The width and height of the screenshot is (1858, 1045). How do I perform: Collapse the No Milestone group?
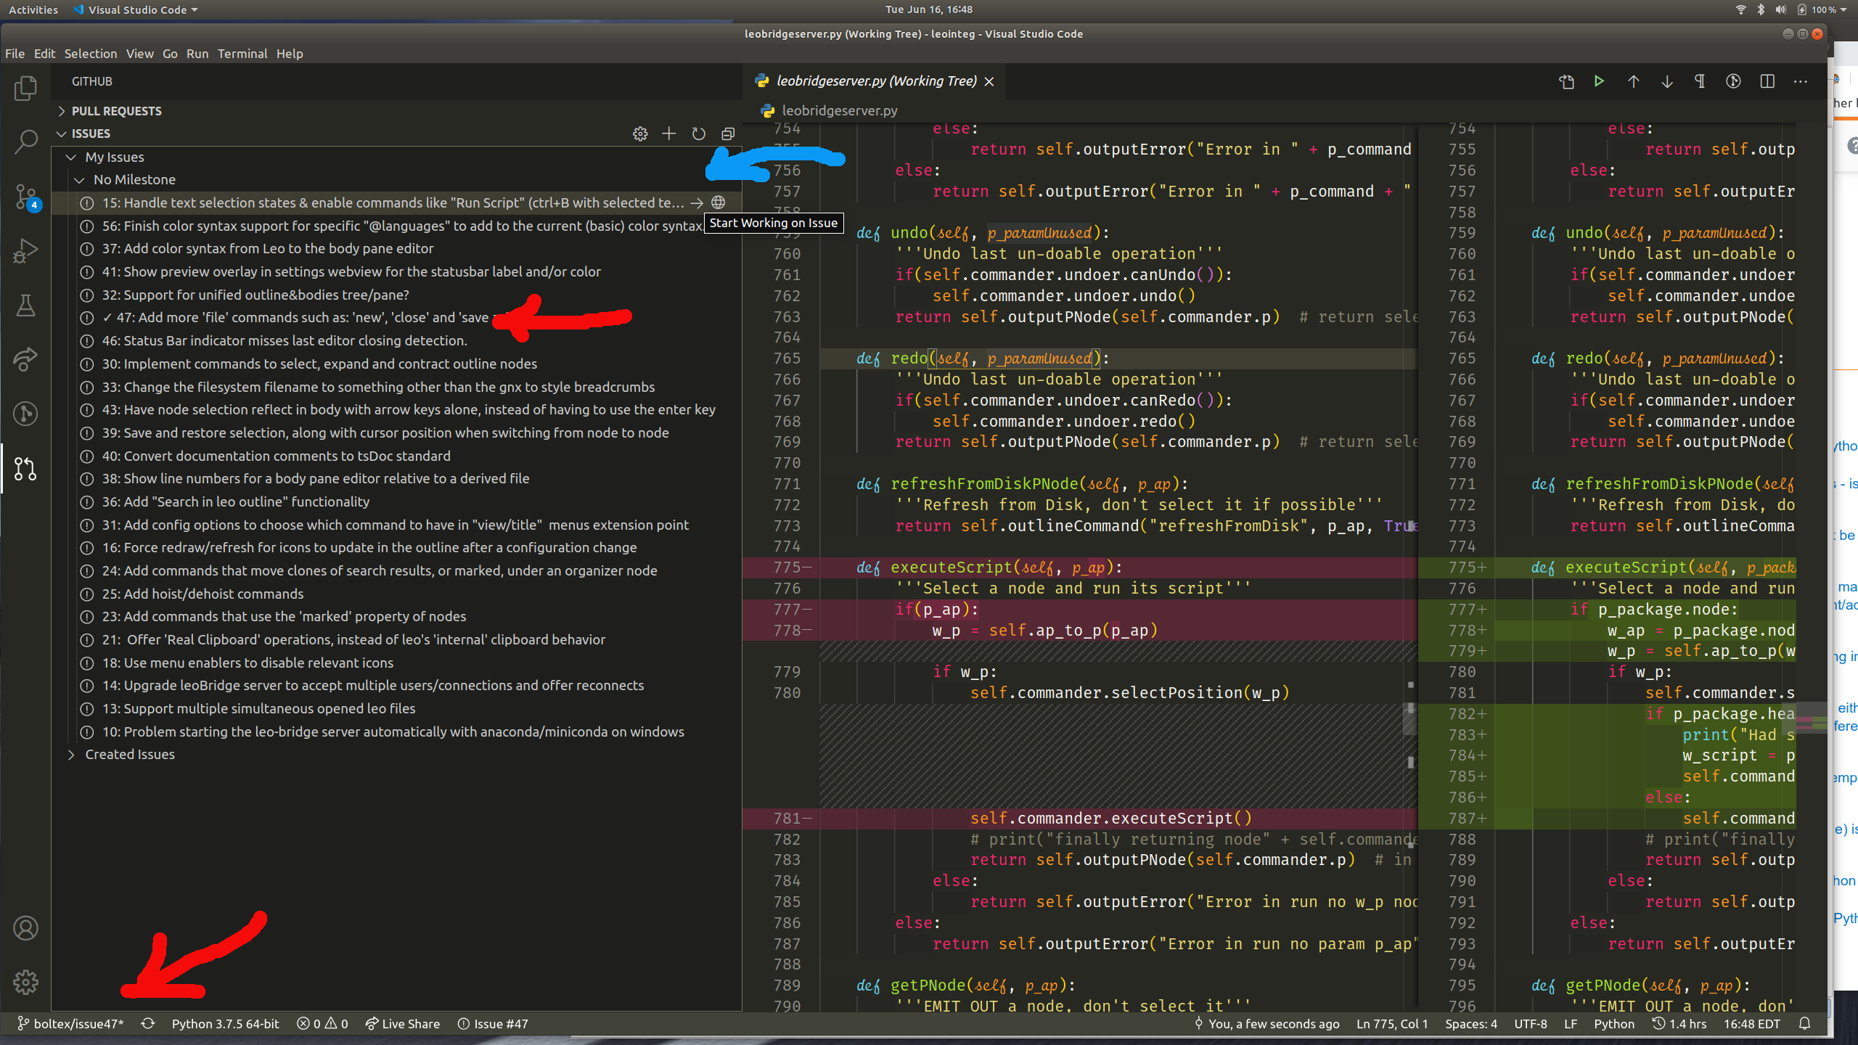134,179
